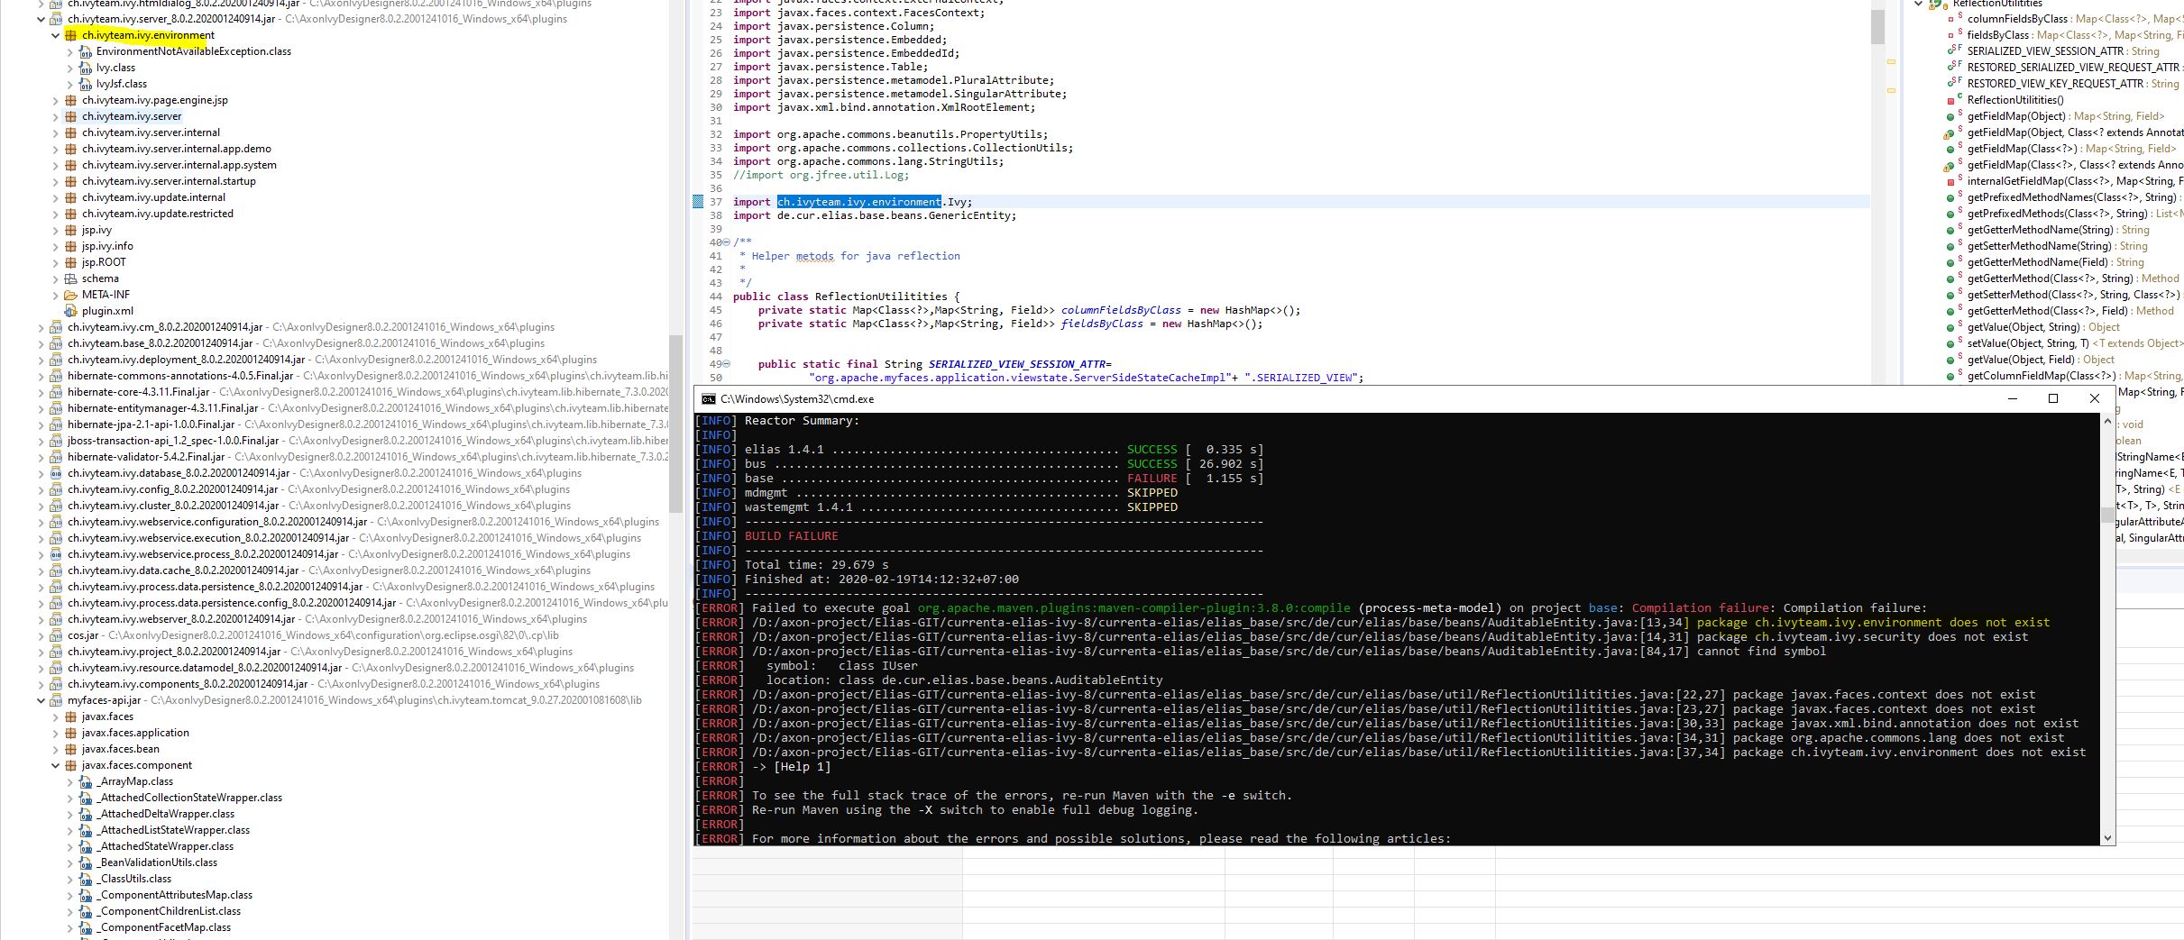This screenshot has width=2184, height=940.
Task: Expand the ch.ivyteam.ivy.page.engine.jsp package
Action: pos(55,100)
